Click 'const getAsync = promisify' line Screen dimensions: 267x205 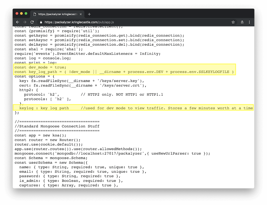[x=99, y=36]
